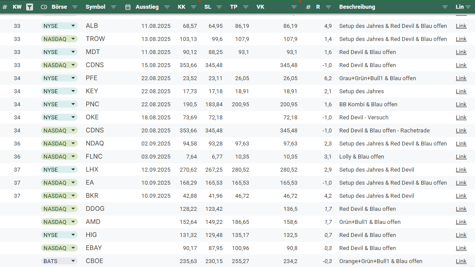Expand the NYSE dropdown for ALB row
Screen dimensions: 475x267
pos(73,26)
